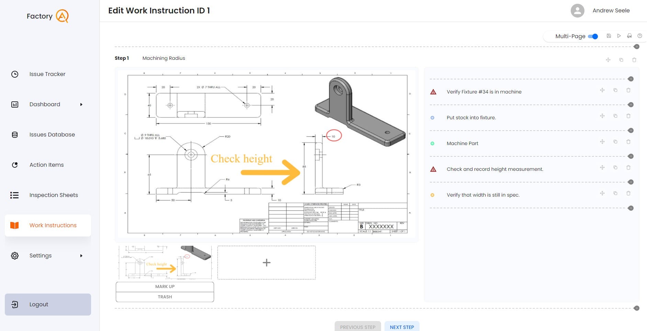Click the NEXT STEP button
The height and width of the screenshot is (331, 647).
tap(402, 327)
